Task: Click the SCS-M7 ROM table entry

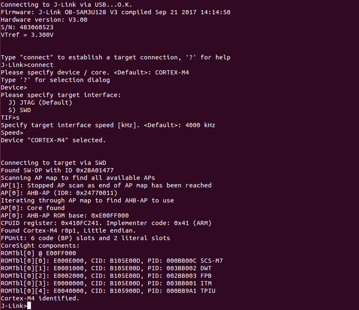Action: [112, 261]
